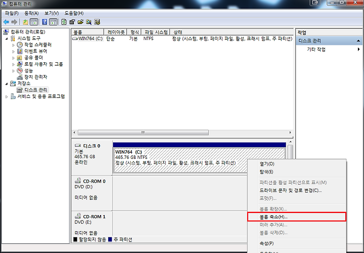Expand 서비스 및 응용 프로그램 node
This screenshot has width=364, height=253.
[7, 97]
